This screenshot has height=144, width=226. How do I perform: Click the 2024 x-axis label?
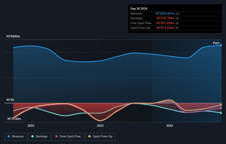pos(170,126)
